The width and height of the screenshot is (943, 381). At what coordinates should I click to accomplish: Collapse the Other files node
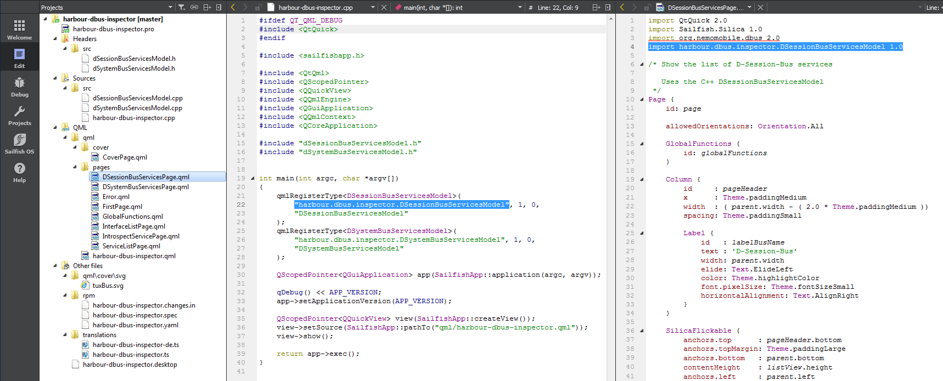(x=55, y=265)
